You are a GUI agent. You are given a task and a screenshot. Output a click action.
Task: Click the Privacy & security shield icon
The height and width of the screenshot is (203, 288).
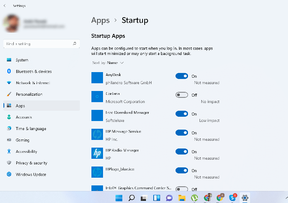click(9, 163)
